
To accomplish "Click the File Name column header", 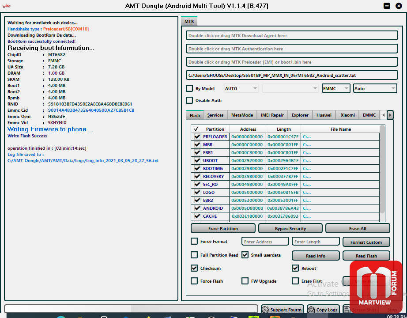I will [340, 129].
